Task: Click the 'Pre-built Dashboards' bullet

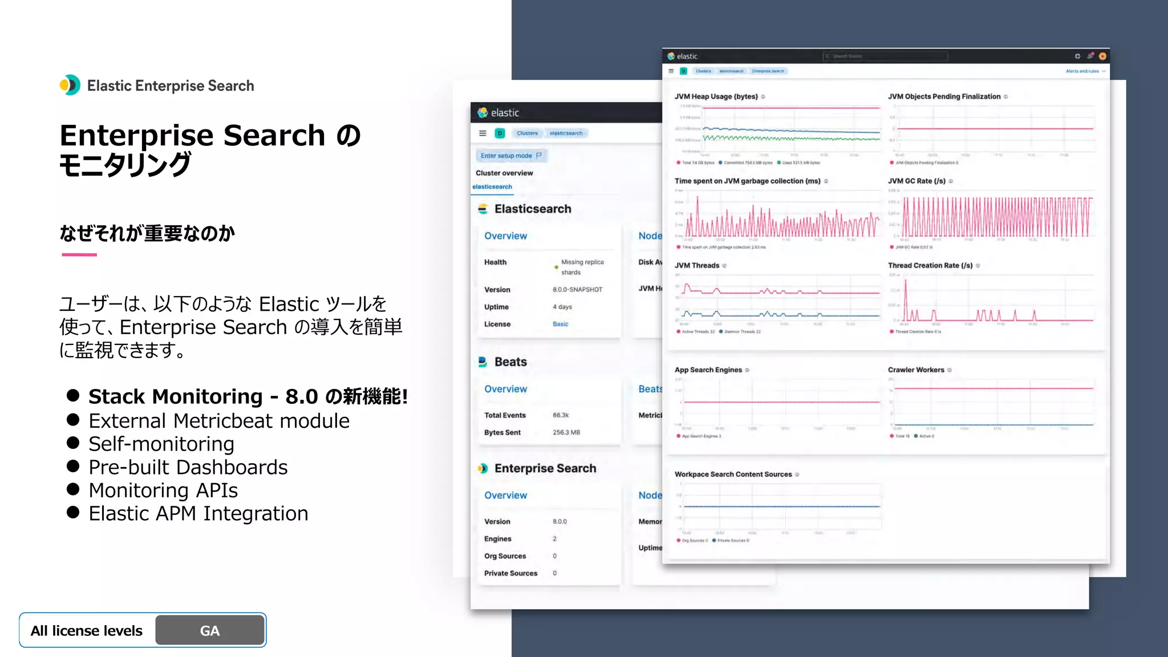Action: click(188, 468)
